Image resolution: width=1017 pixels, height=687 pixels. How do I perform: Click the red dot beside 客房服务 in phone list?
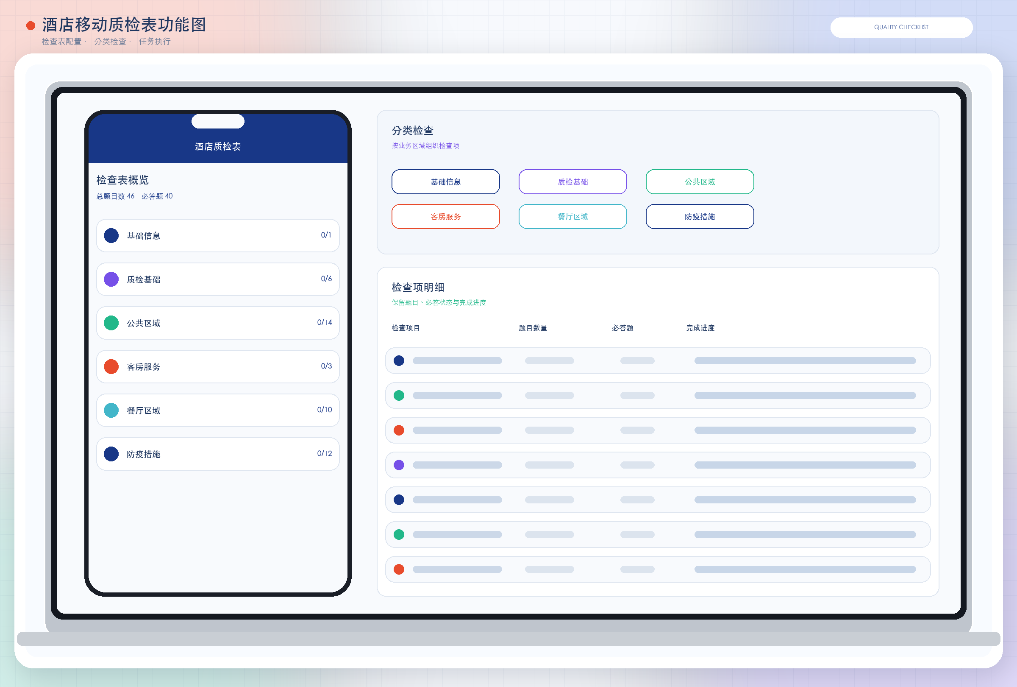111,366
